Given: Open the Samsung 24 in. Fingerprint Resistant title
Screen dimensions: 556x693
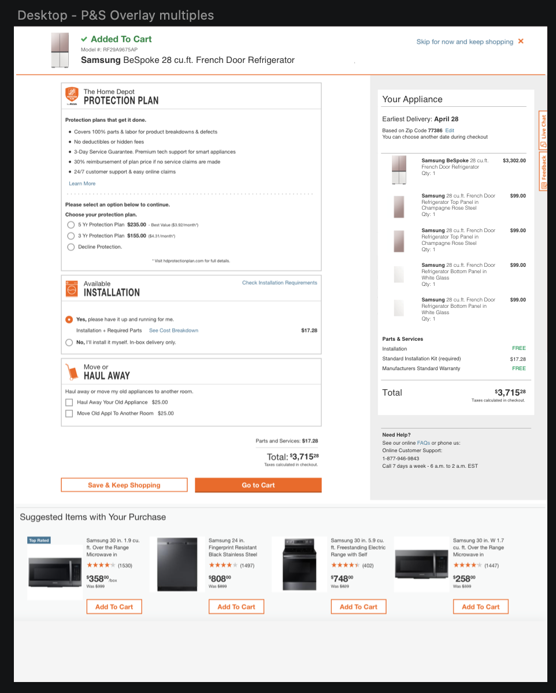Looking at the screenshot, I should tap(233, 547).
